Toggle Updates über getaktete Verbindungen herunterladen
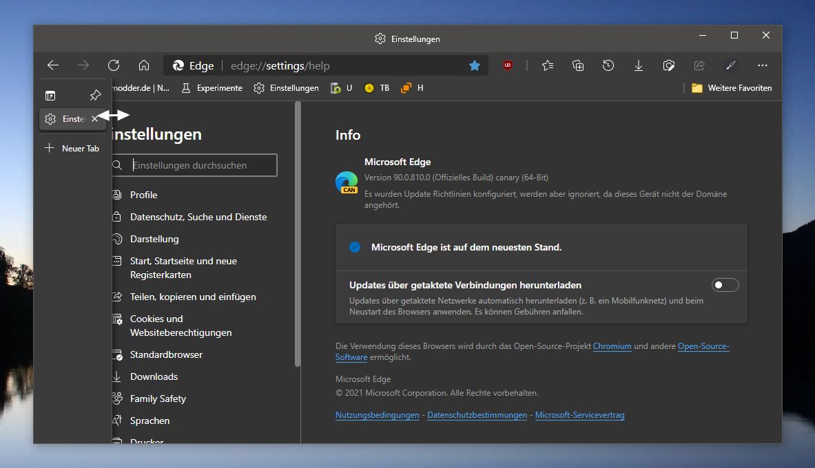815x468 pixels. [x=725, y=285]
